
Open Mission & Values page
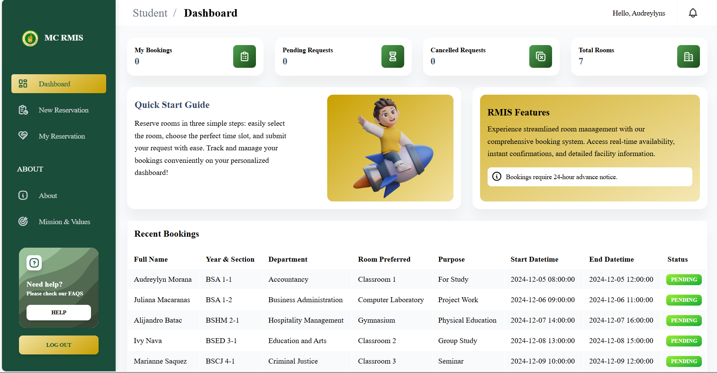click(x=59, y=222)
